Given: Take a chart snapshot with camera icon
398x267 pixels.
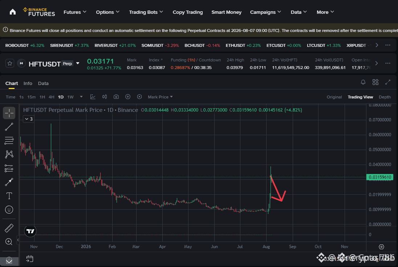Looking at the screenshot, I should (116, 97).
